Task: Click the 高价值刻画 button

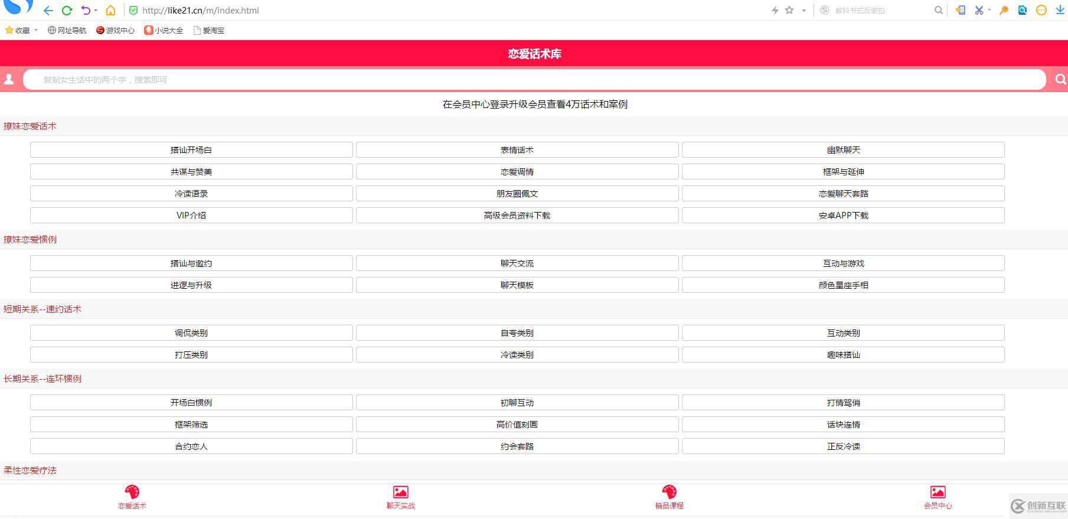Action: click(517, 425)
